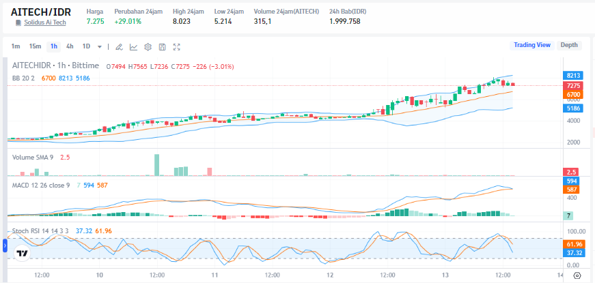The width and height of the screenshot is (595, 283).
Task: Open the more timeframes dropdown arrow
Action: tap(100, 47)
